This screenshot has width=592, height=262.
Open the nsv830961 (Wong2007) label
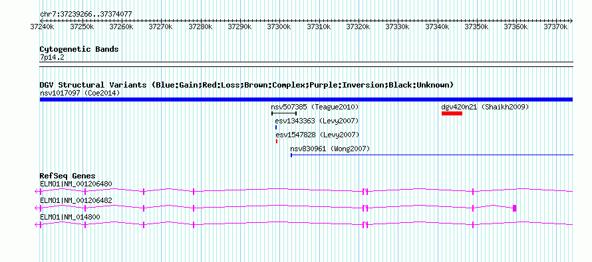coord(330,149)
